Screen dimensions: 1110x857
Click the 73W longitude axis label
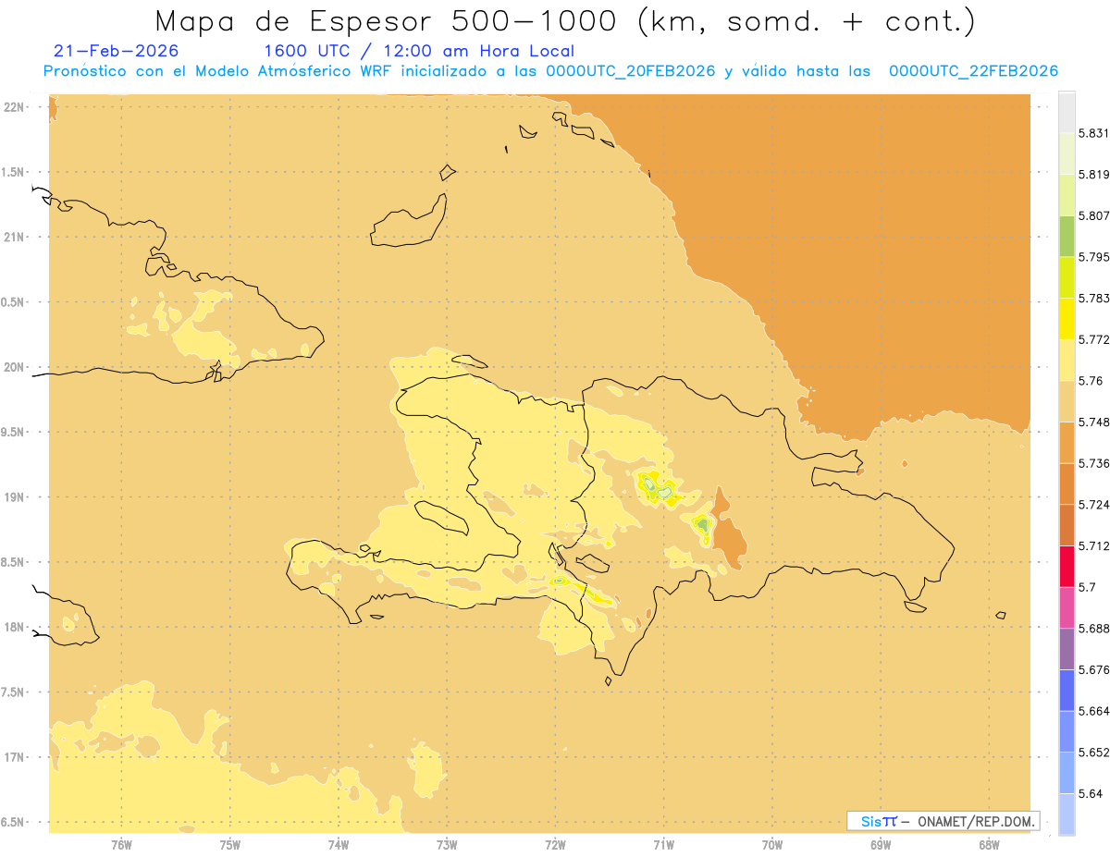tap(447, 844)
